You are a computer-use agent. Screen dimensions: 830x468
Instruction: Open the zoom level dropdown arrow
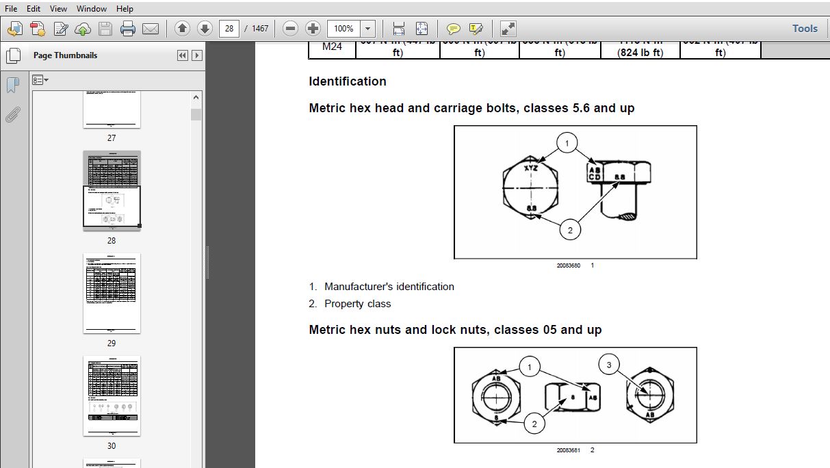(368, 29)
